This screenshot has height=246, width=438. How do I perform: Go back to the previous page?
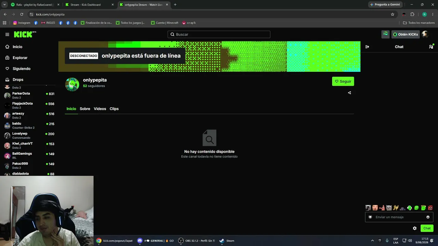[5, 14]
